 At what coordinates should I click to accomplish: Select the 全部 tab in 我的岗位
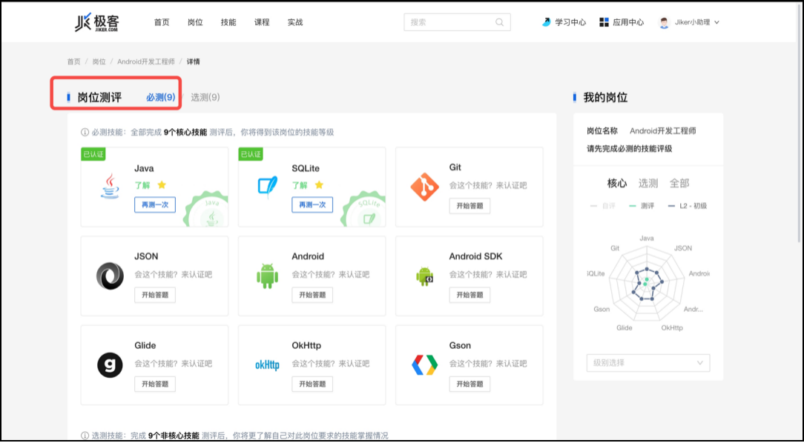pyautogui.click(x=679, y=183)
